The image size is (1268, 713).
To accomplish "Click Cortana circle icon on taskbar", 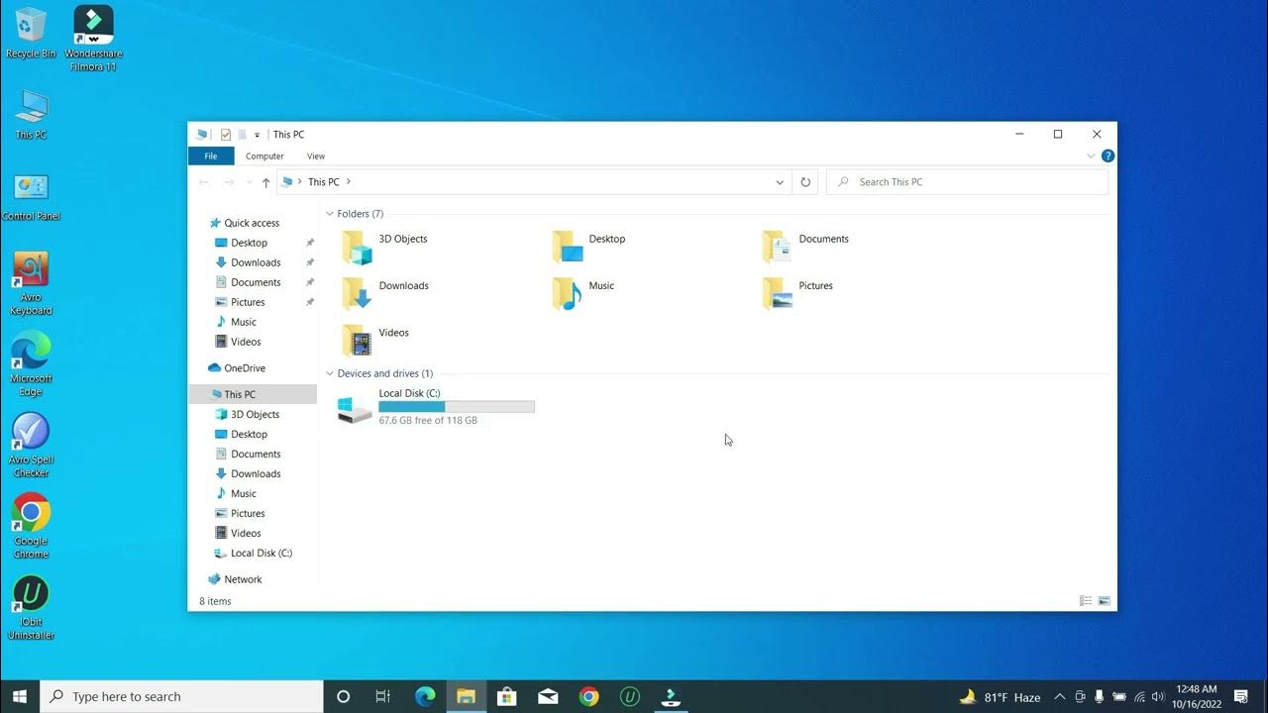I will (343, 696).
